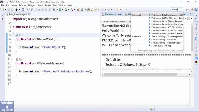
Task: Click the Coverage launch icon
Action: point(66,10)
